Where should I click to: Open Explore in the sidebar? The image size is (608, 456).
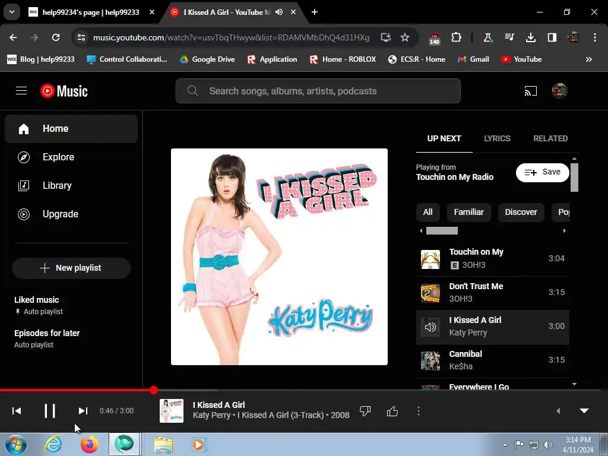pyautogui.click(x=71, y=157)
